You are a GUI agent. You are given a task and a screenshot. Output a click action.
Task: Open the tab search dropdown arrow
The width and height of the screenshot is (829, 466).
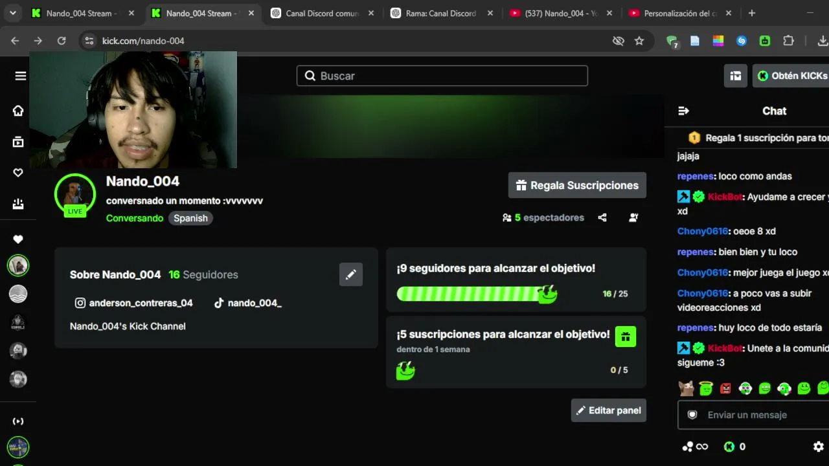(14, 13)
